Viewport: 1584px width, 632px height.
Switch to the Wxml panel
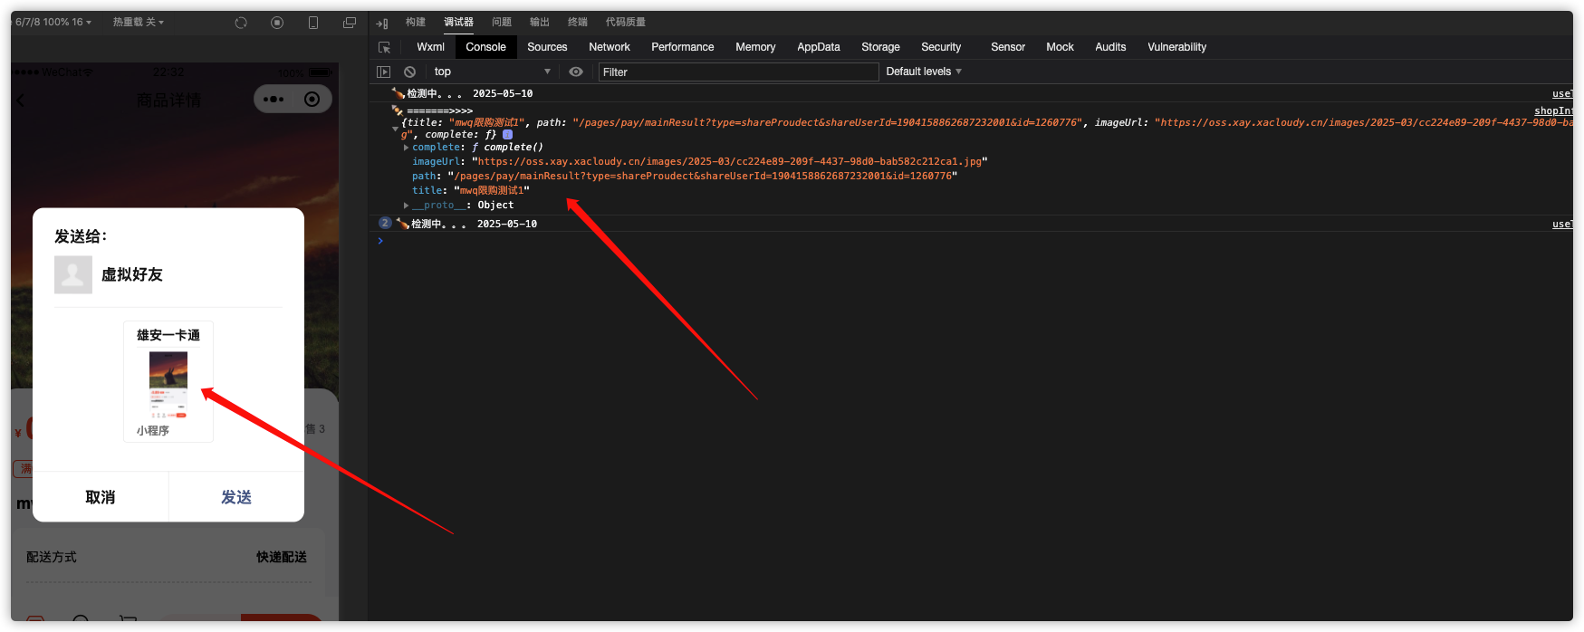click(430, 47)
